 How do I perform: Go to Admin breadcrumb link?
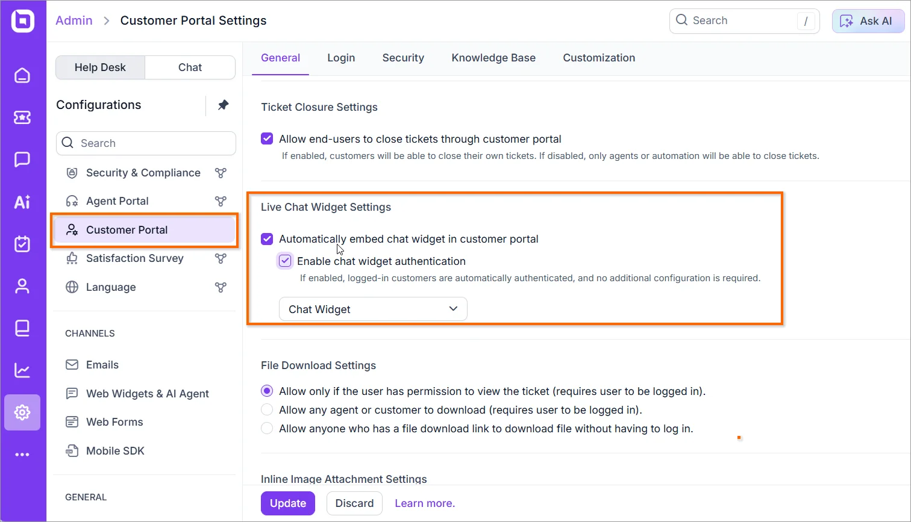pos(74,20)
